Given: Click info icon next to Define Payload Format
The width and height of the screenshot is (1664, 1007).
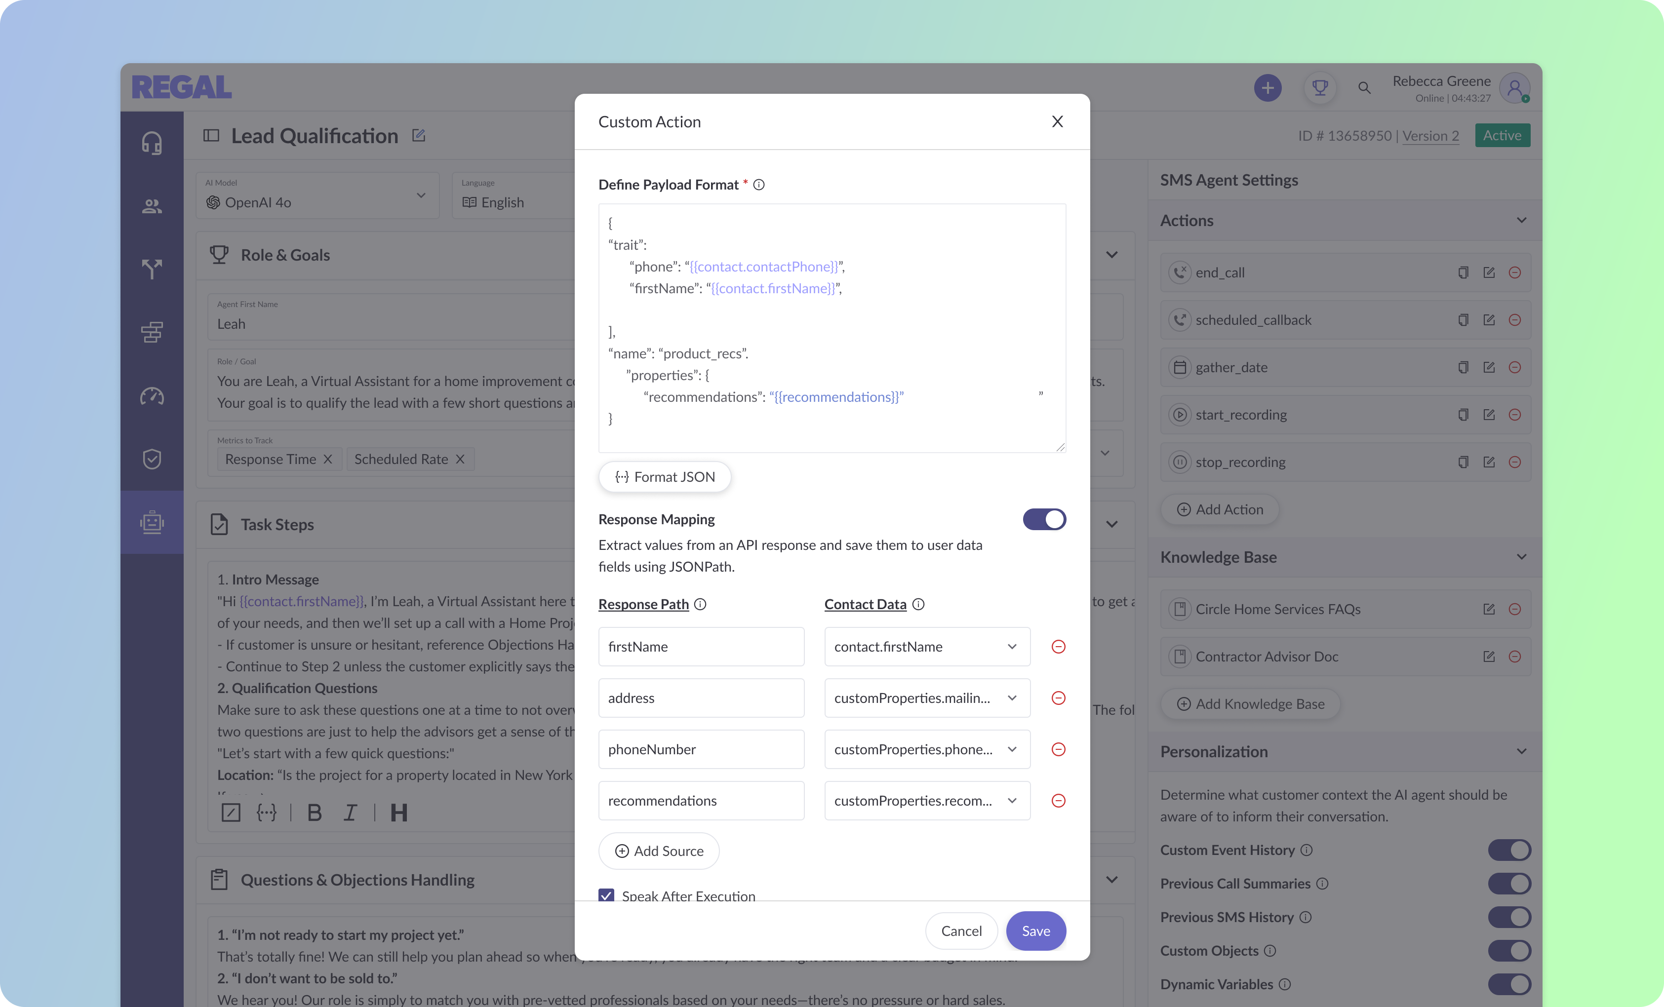Looking at the screenshot, I should click(x=759, y=185).
